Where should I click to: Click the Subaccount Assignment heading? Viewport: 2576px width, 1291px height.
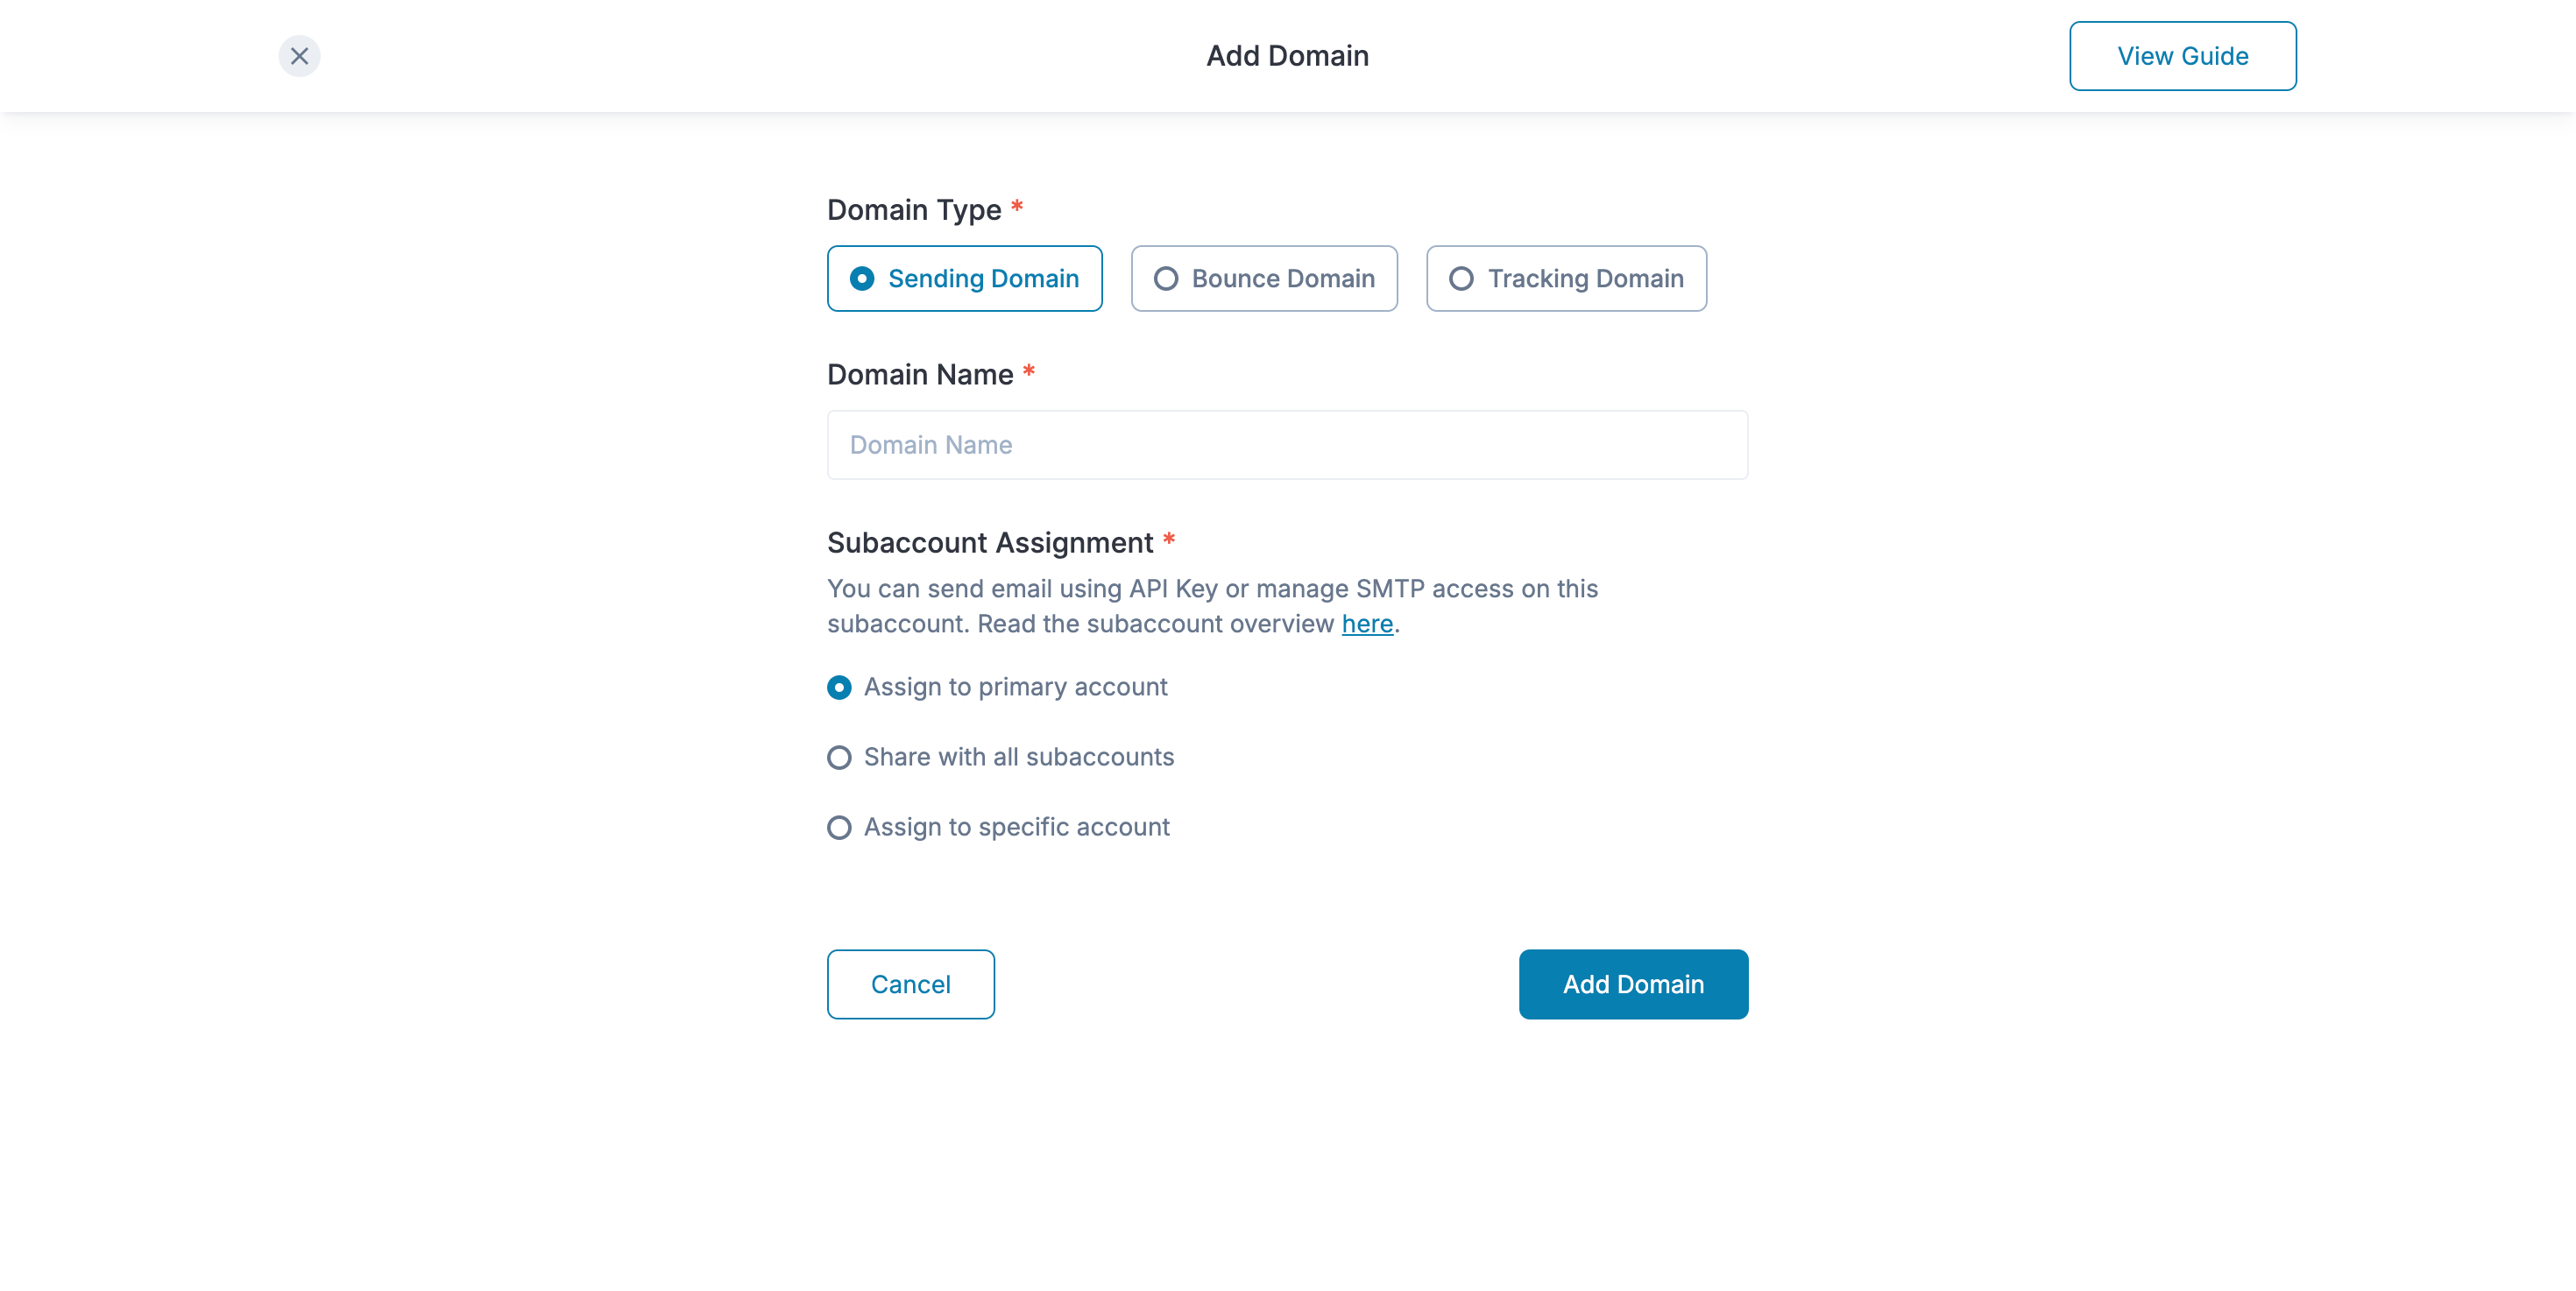[990, 542]
